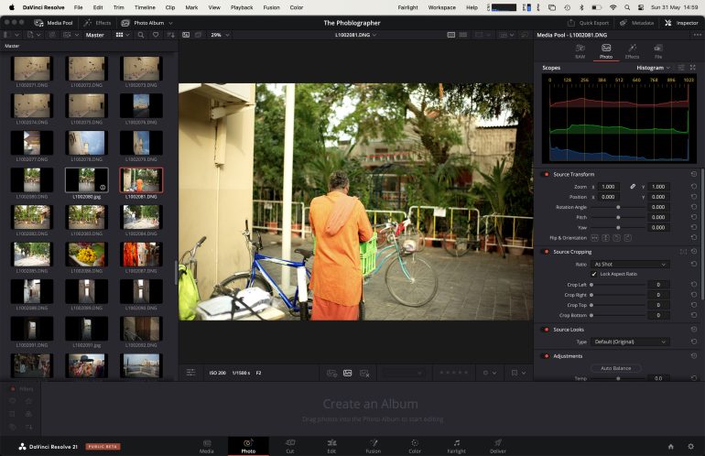705x456 pixels.
Task: Open Inspector three-dot options menu
Action: pyautogui.click(x=697, y=35)
